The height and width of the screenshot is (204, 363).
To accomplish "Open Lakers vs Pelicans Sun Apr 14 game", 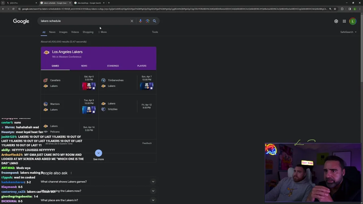I will 69,129.
